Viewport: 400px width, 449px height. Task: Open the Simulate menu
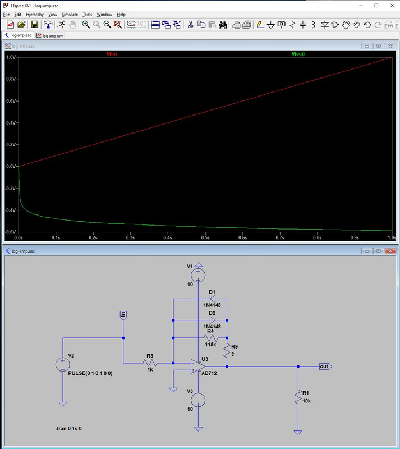click(x=70, y=15)
